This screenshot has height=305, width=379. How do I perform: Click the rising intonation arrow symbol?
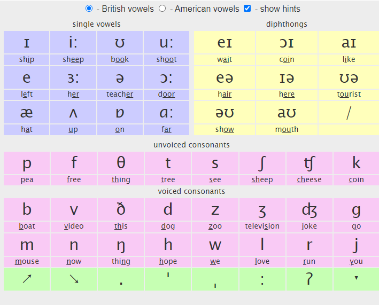click(x=27, y=279)
